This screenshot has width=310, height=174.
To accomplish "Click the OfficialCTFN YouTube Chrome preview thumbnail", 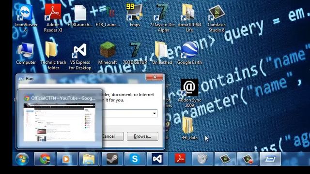I will (59, 122).
